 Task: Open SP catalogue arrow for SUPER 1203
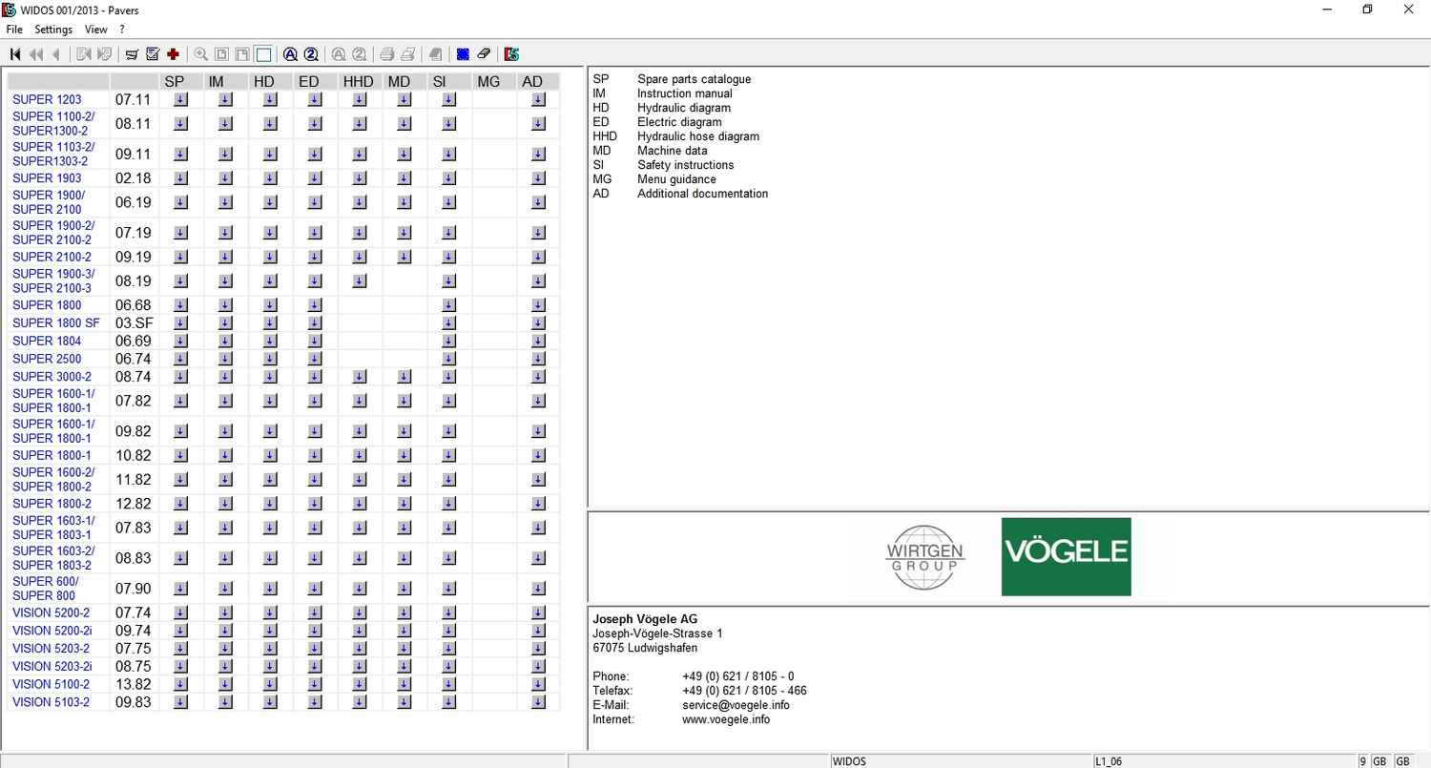pos(181,99)
